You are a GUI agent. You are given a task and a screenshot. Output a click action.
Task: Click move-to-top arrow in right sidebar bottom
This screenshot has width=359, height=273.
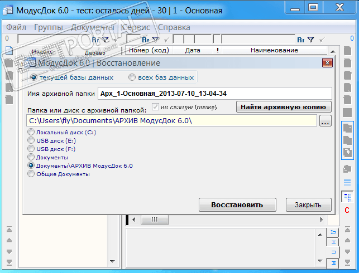point(347,230)
